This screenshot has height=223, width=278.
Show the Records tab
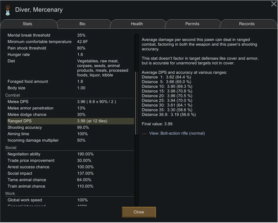(247, 24)
